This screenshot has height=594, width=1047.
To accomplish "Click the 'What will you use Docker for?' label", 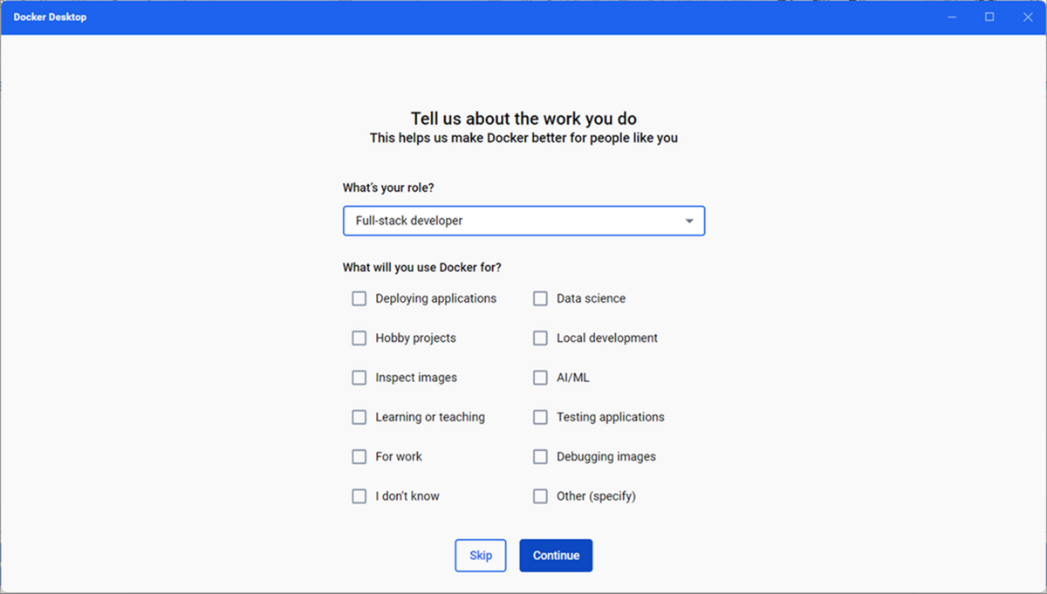I will [x=422, y=267].
